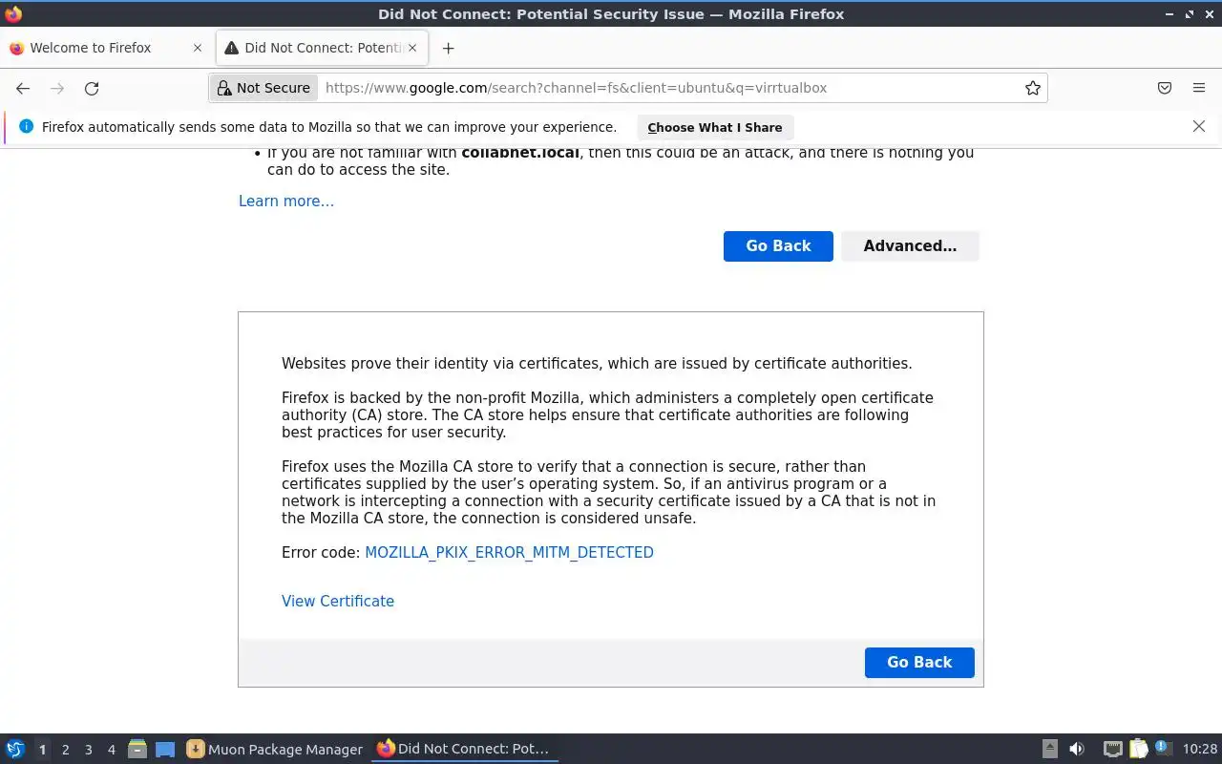This screenshot has height=764, width=1222.
Task: Switch to virtual desktop 3
Action: click(x=89, y=750)
